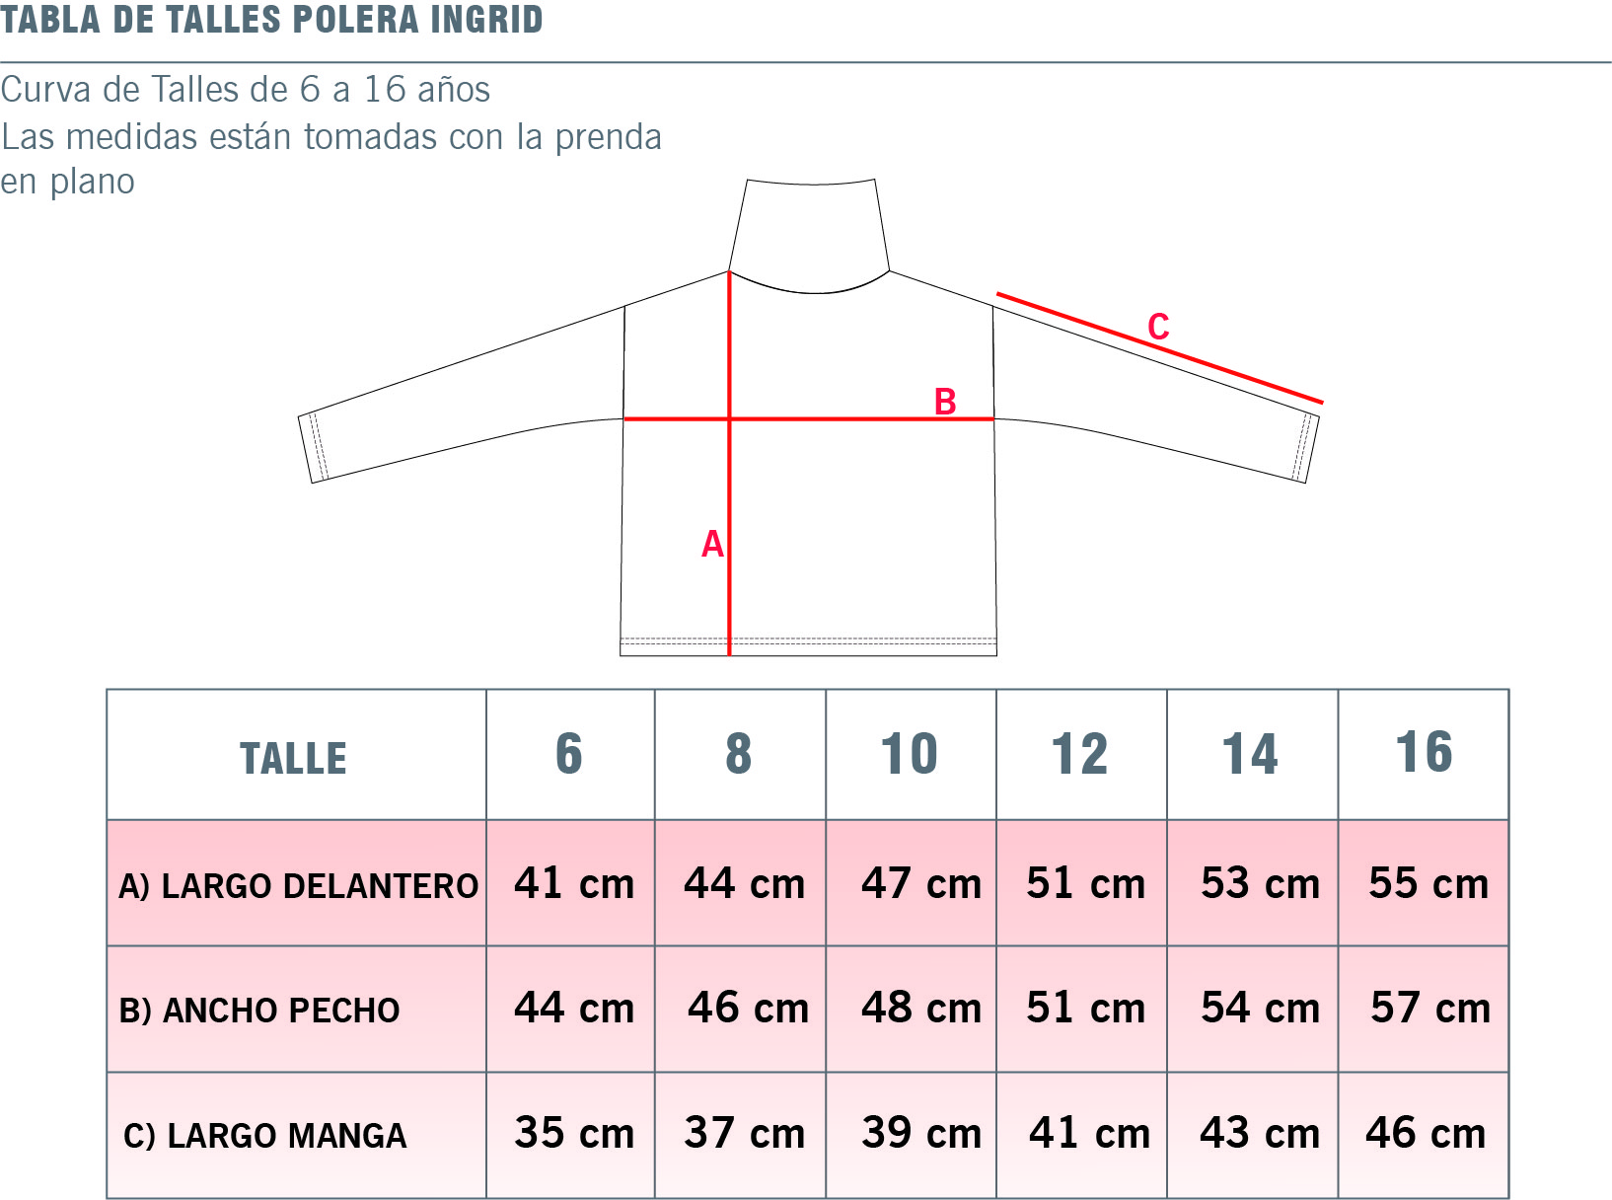The image size is (1612, 1200).
Task: Click the 'C) LARGO MANGA' row label
Action: 265,1136
